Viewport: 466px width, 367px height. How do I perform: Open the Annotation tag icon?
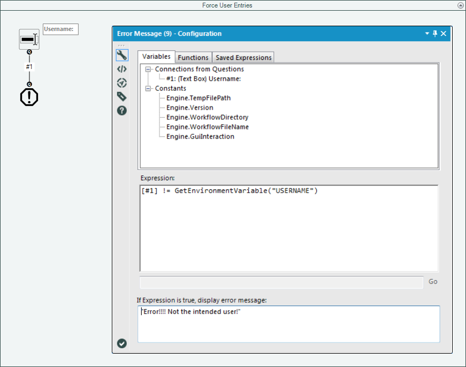click(122, 97)
